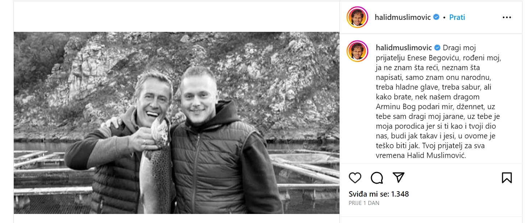Open the avatar beside the caption
This screenshot has width=525, height=223.
tap(357, 51)
